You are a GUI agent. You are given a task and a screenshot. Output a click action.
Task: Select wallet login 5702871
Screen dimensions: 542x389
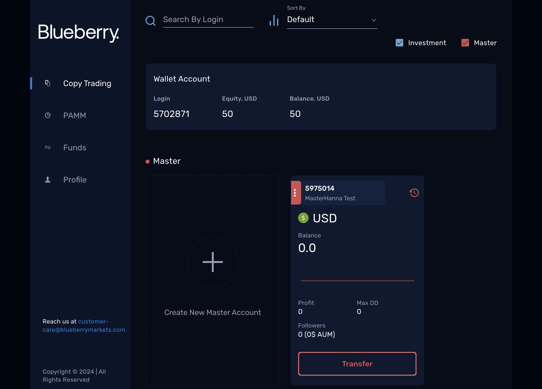pos(172,114)
